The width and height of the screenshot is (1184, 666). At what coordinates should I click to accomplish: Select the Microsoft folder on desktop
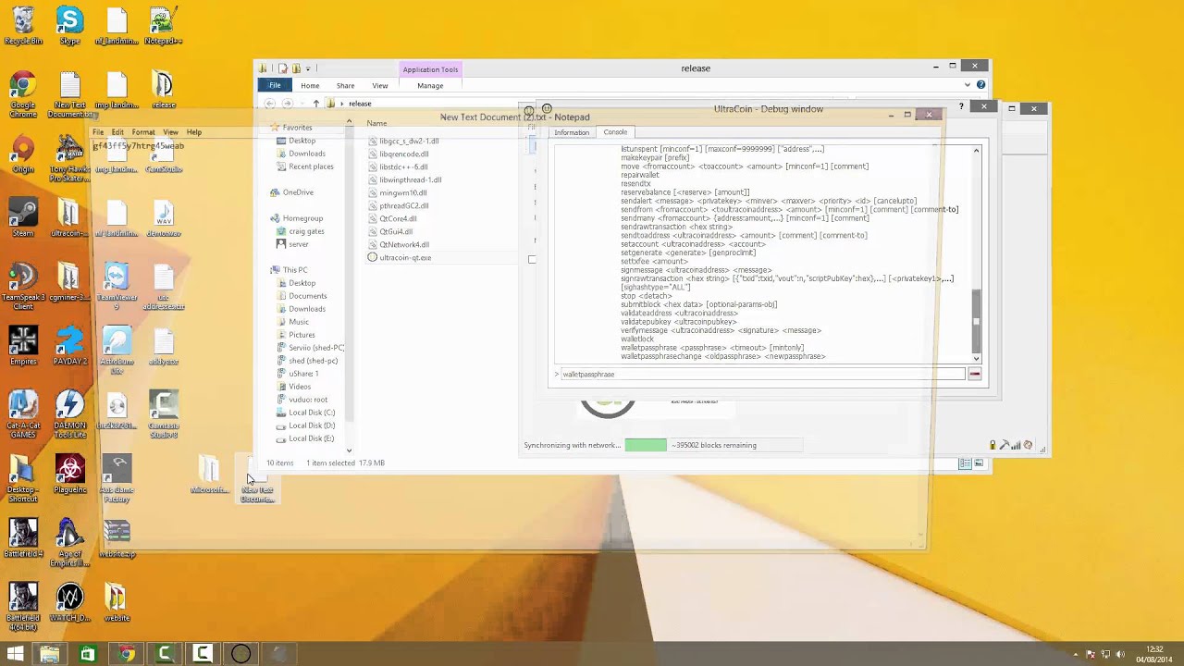(209, 475)
